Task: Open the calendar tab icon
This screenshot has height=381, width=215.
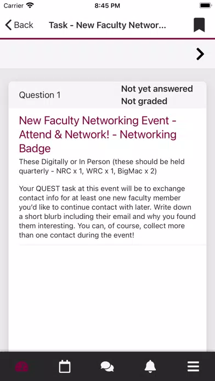Action: click(65, 367)
